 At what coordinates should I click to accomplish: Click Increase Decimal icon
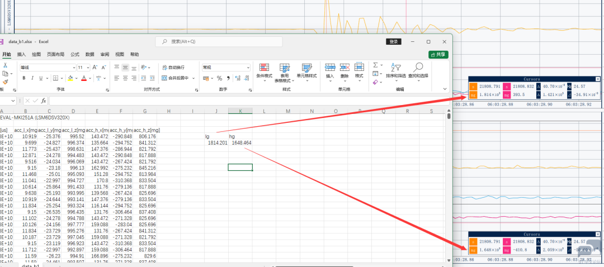click(237, 78)
